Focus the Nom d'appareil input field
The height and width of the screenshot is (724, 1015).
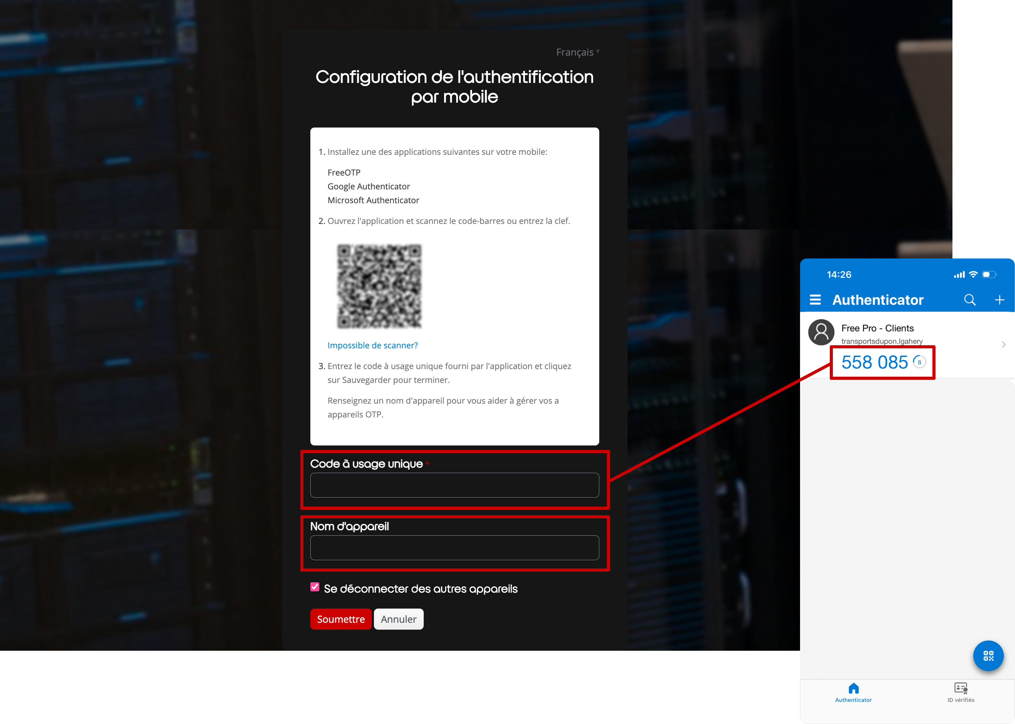point(454,547)
